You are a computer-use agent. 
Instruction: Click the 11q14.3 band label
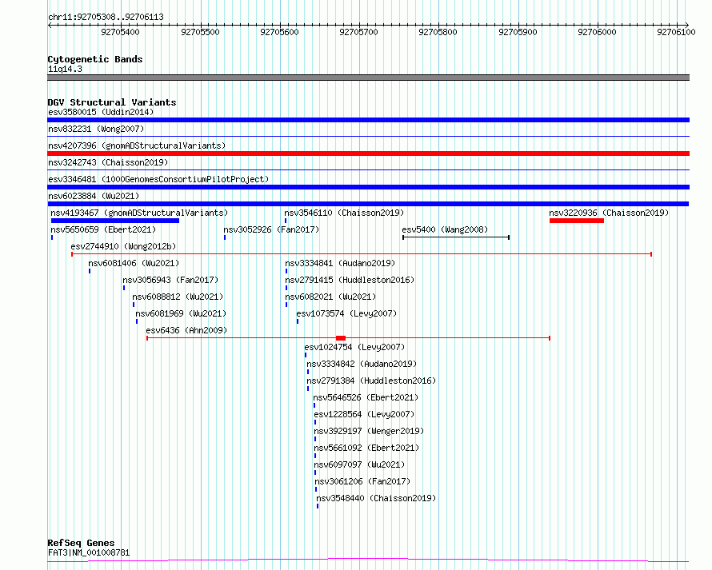pyautogui.click(x=66, y=69)
